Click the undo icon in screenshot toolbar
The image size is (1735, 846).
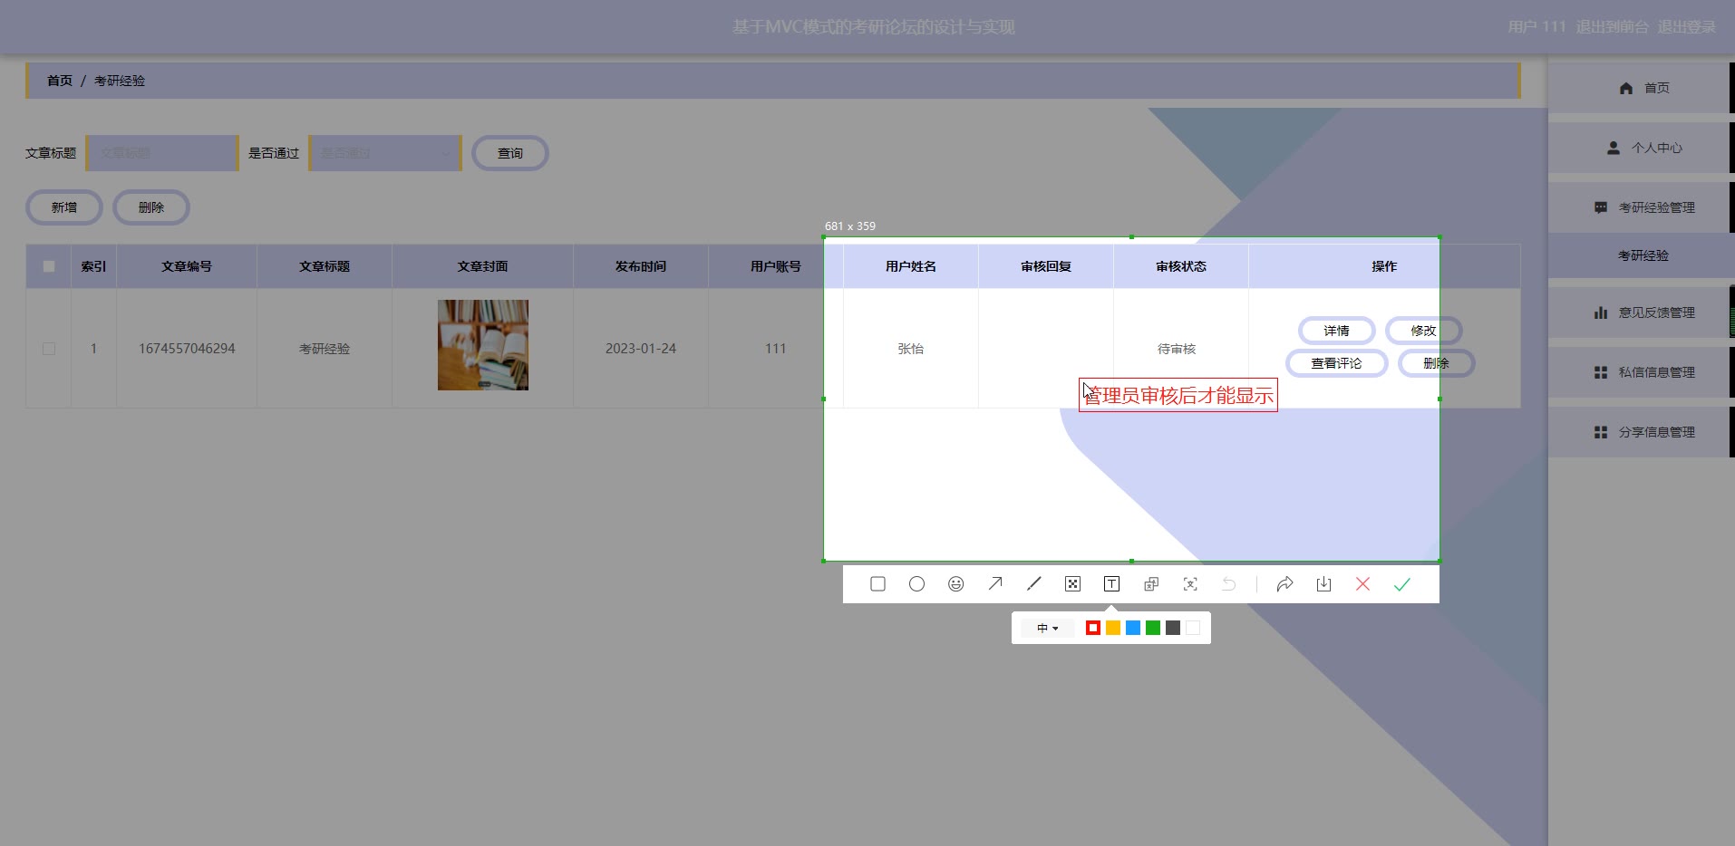[x=1229, y=584]
